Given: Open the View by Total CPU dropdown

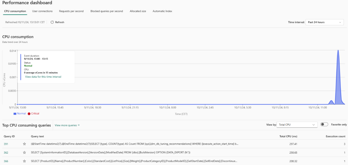Looking at the screenshot, I should [297, 124].
